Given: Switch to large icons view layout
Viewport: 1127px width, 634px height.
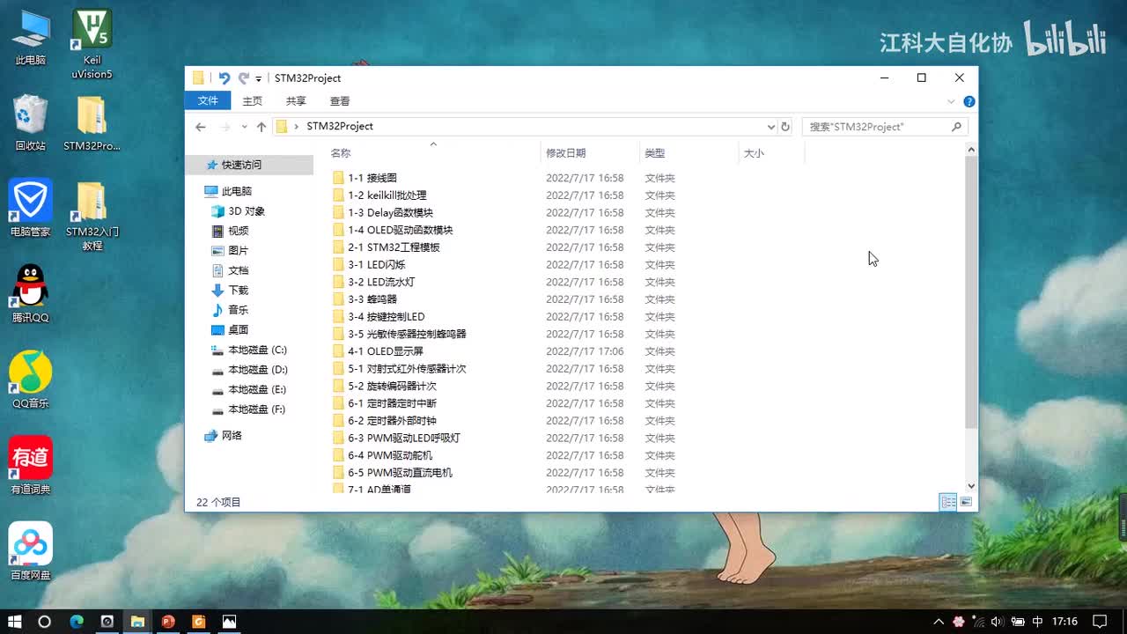Looking at the screenshot, I should (x=966, y=502).
